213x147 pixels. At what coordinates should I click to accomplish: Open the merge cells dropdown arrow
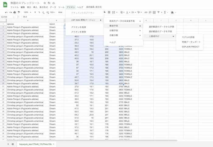[x=117, y=12]
